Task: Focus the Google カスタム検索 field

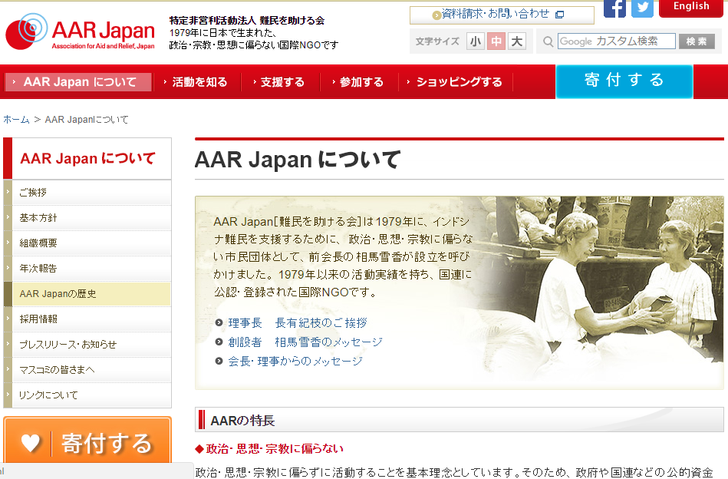Action: pos(617,41)
